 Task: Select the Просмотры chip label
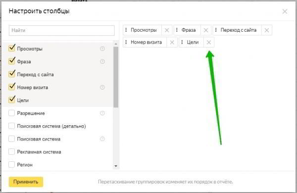pos(144,30)
